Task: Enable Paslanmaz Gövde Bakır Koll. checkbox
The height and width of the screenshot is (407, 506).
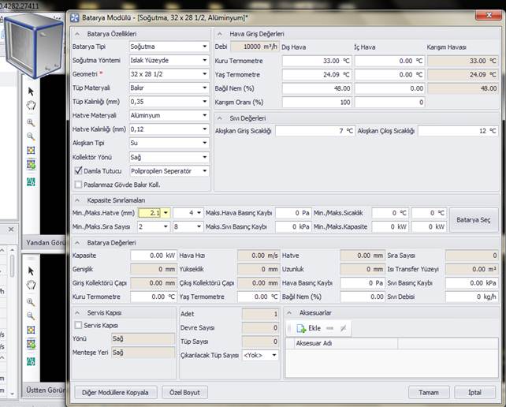Action: (78, 184)
